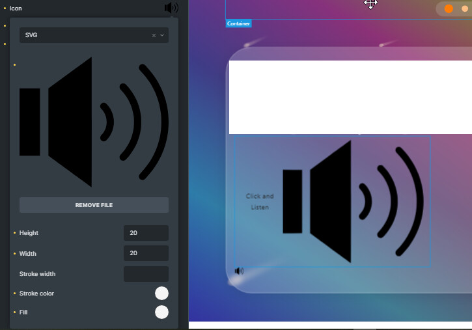This screenshot has width=472, height=330.
Task: Select the large speaker icon on the canvas
Action: [354, 202]
